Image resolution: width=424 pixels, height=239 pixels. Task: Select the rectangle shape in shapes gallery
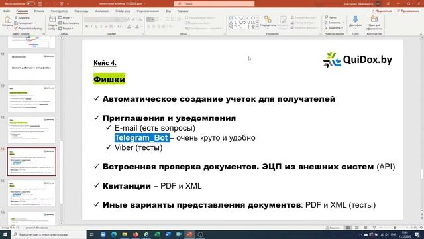point(244,18)
